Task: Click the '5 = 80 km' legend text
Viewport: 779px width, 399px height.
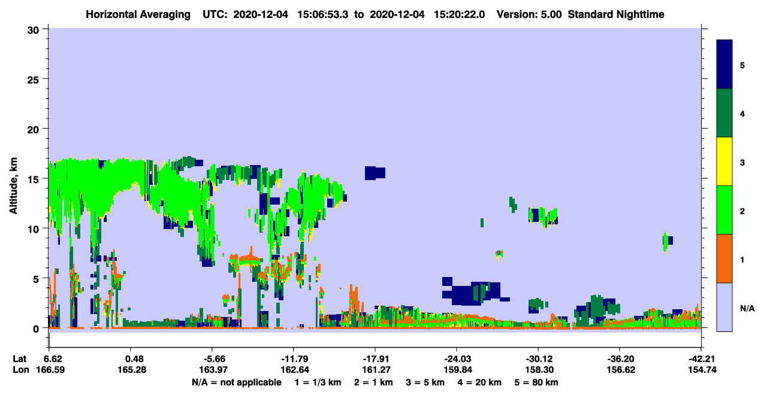Action: pyautogui.click(x=536, y=382)
